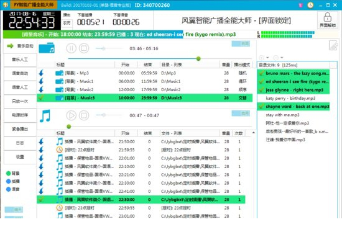Image resolution: width=342 pixels, height=227 pixels.
Task: Click the scroll-up arrow of the insert list
Action: click(254, 133)
